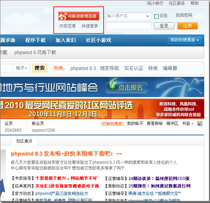Image resolution: width=210 pixels, height=203 pixels.
Task: Select hot search 转换
Action: pyautogui.click(x=153, y=68)
